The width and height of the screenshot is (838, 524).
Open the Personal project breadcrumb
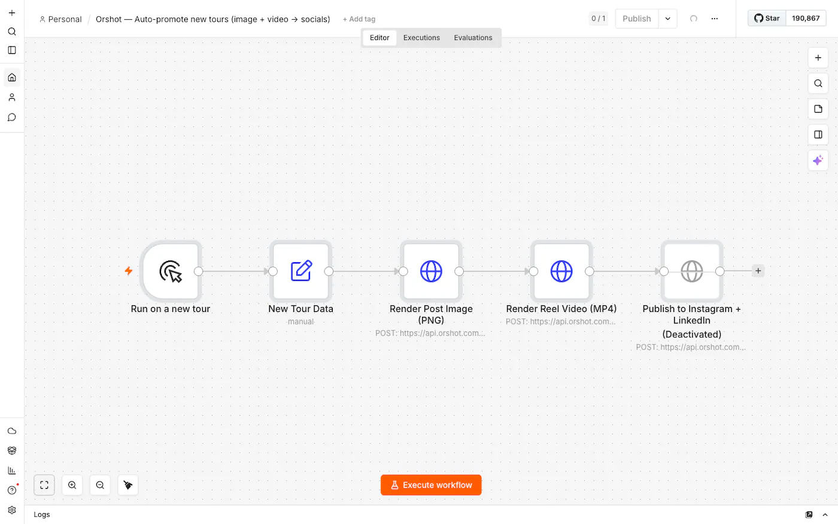60,19
